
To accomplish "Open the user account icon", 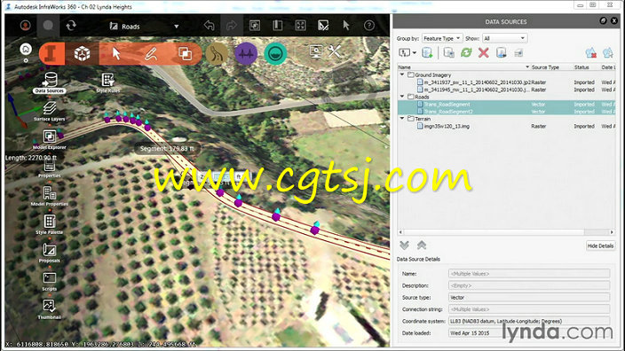I will (x=26, y=26).
